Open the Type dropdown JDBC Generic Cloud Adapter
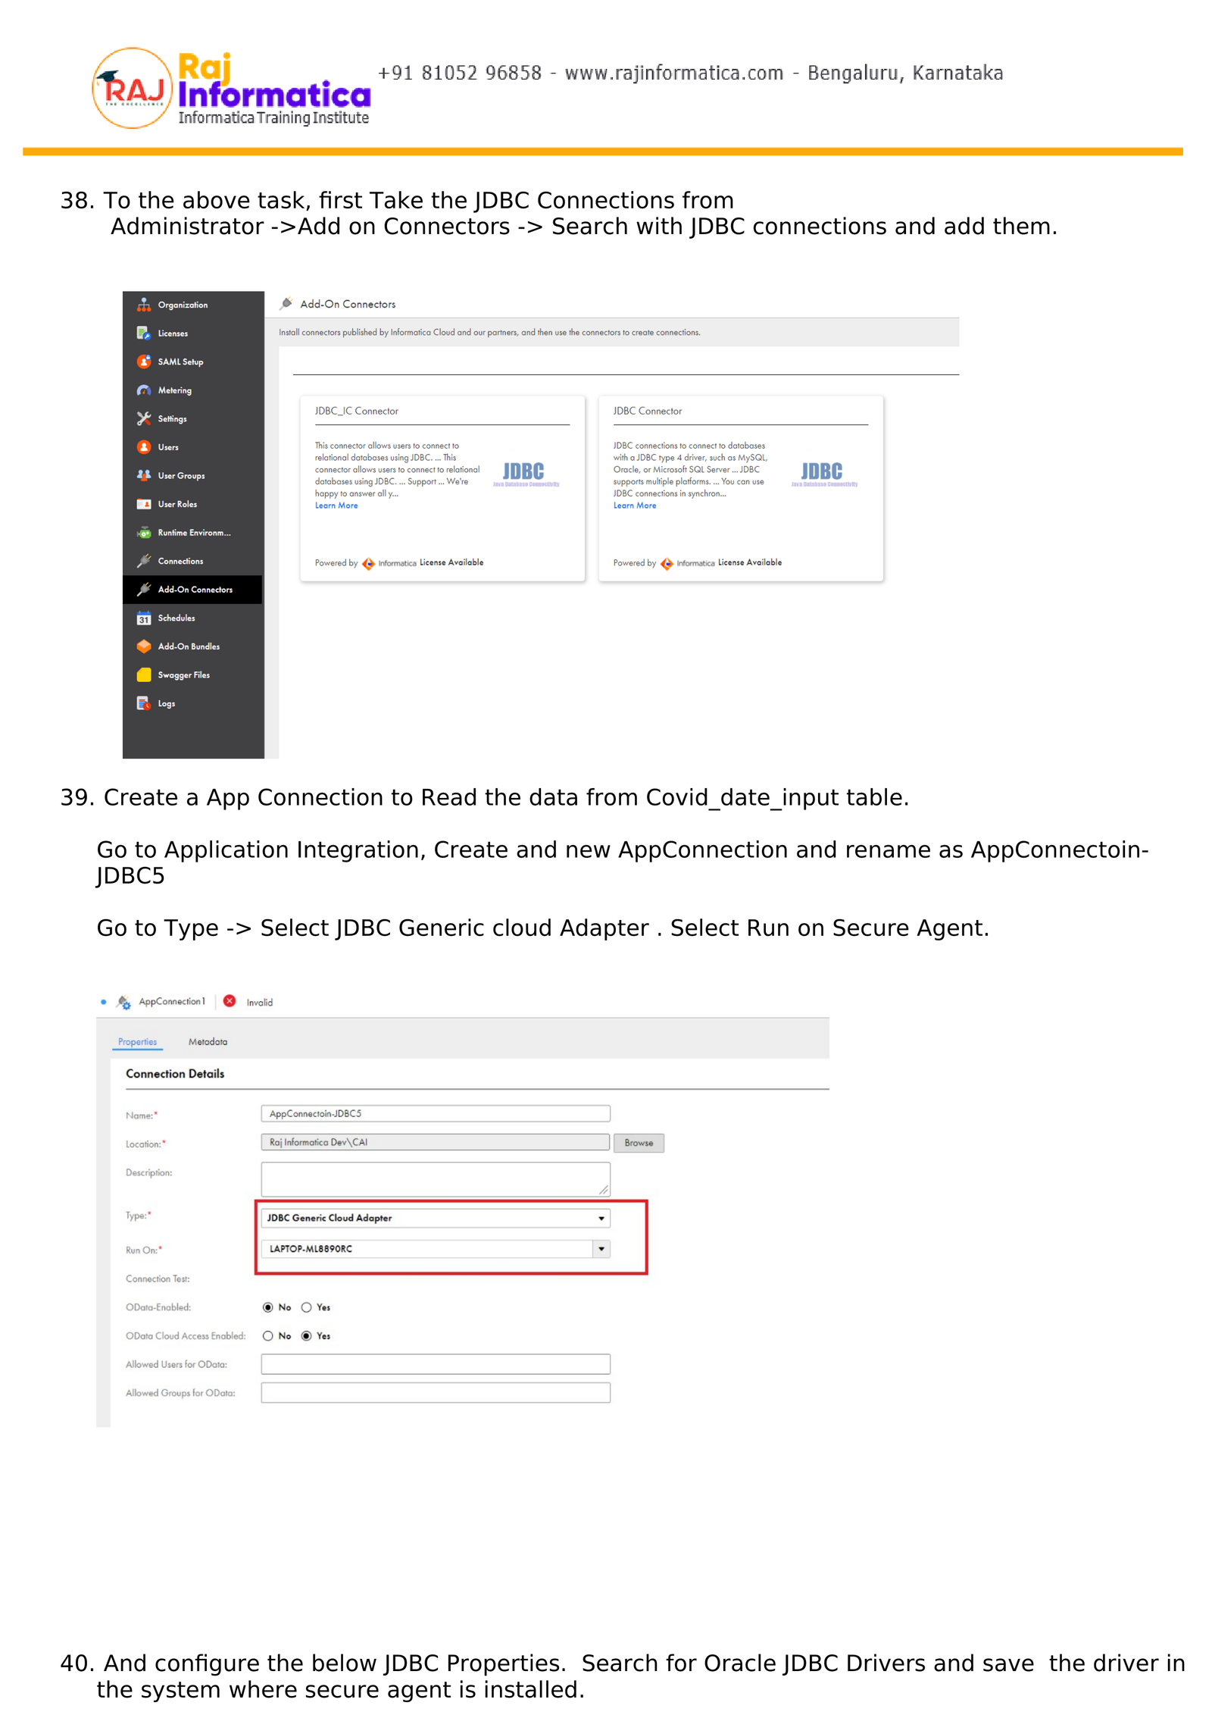The width and height of the screenshot is (1212, 1715). click(435, 1218)
